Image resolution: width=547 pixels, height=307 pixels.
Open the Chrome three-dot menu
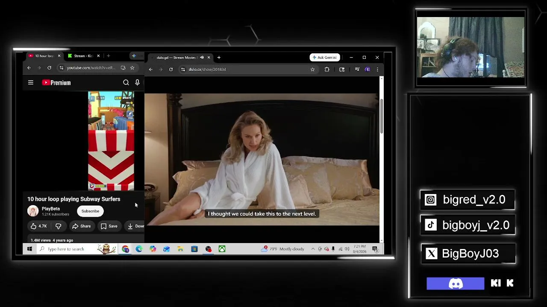pyautogui.click(x=377, y=70)
